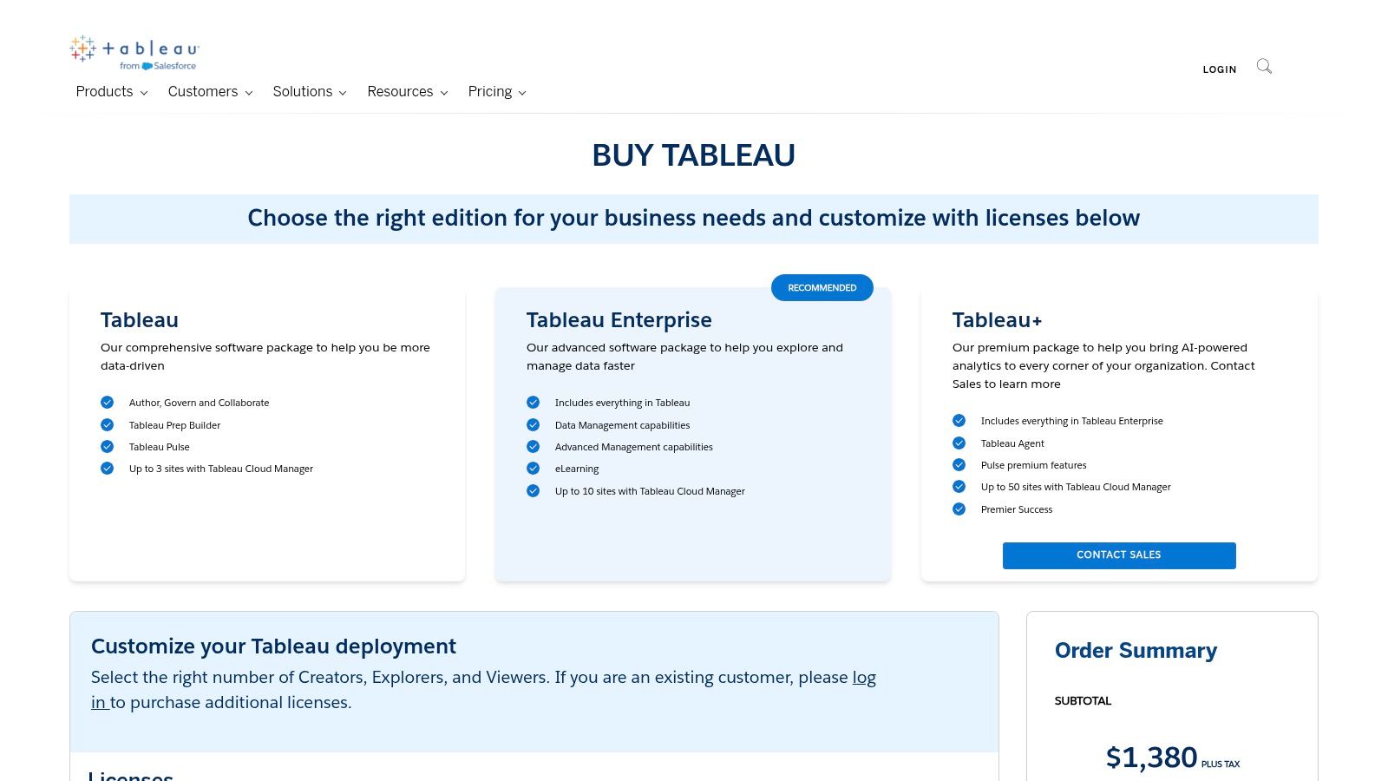The width and height of the screenshot is (1388, 781).
Task: Click checkmark beside Includes everything in Tableau Enterprise
Action: point(959,421)
